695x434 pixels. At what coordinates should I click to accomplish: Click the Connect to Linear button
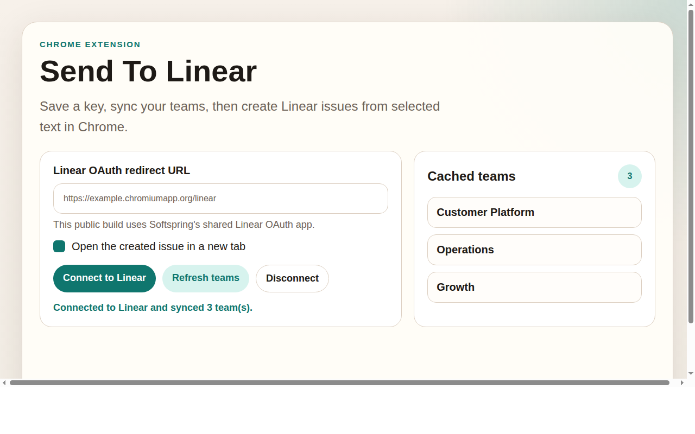(104, 278)
